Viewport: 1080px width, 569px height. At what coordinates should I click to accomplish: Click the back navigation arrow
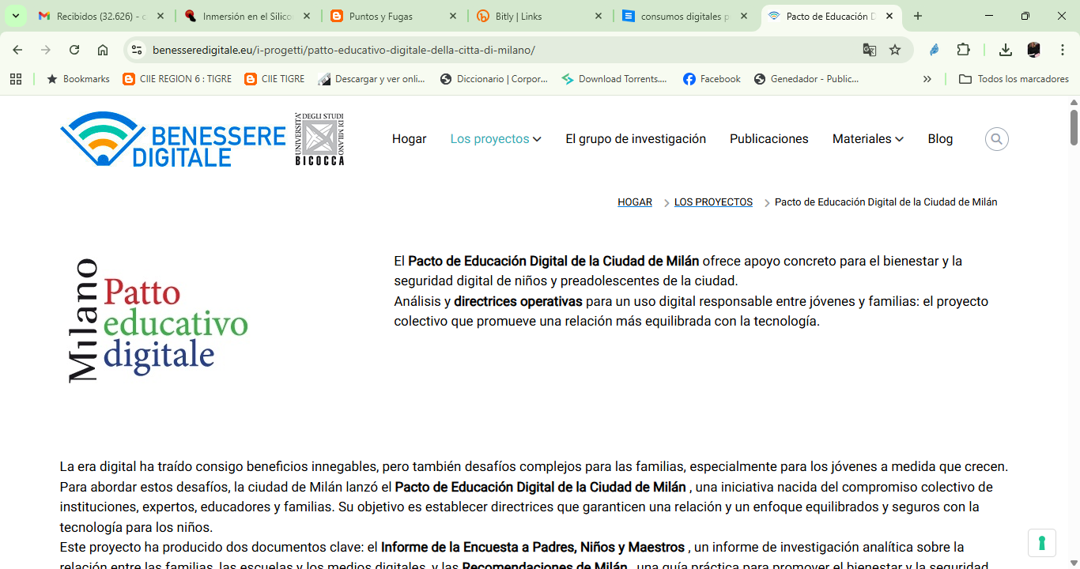tap(17, 49)
